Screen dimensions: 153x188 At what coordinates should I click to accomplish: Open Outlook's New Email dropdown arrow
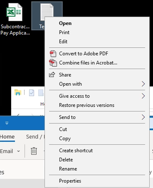click(x=18, y=151)
